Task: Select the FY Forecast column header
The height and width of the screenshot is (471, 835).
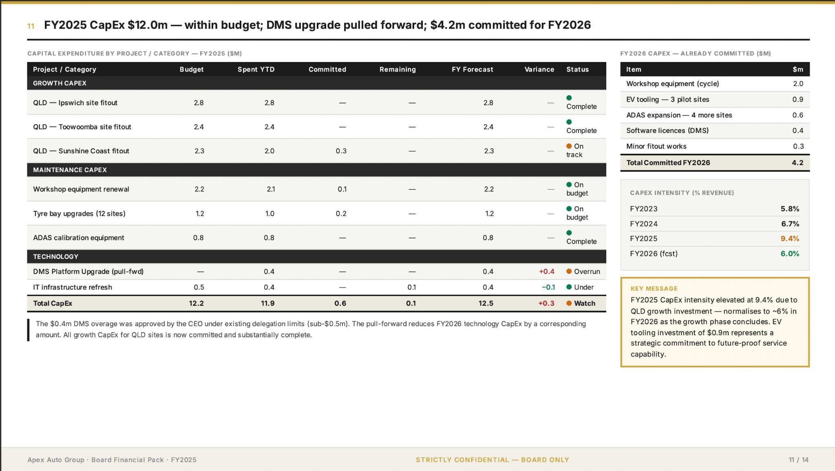Action: pos(472,69)
